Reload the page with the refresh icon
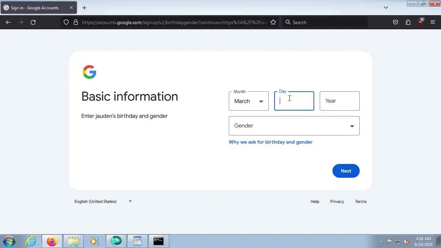 click(x=33, y=22)
